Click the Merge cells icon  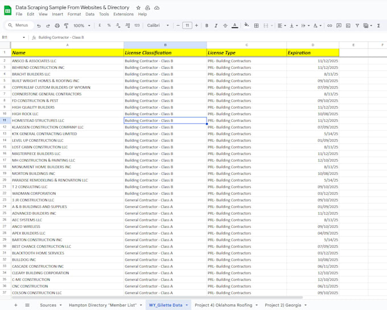pyautogui.click(x=266, y=26)
